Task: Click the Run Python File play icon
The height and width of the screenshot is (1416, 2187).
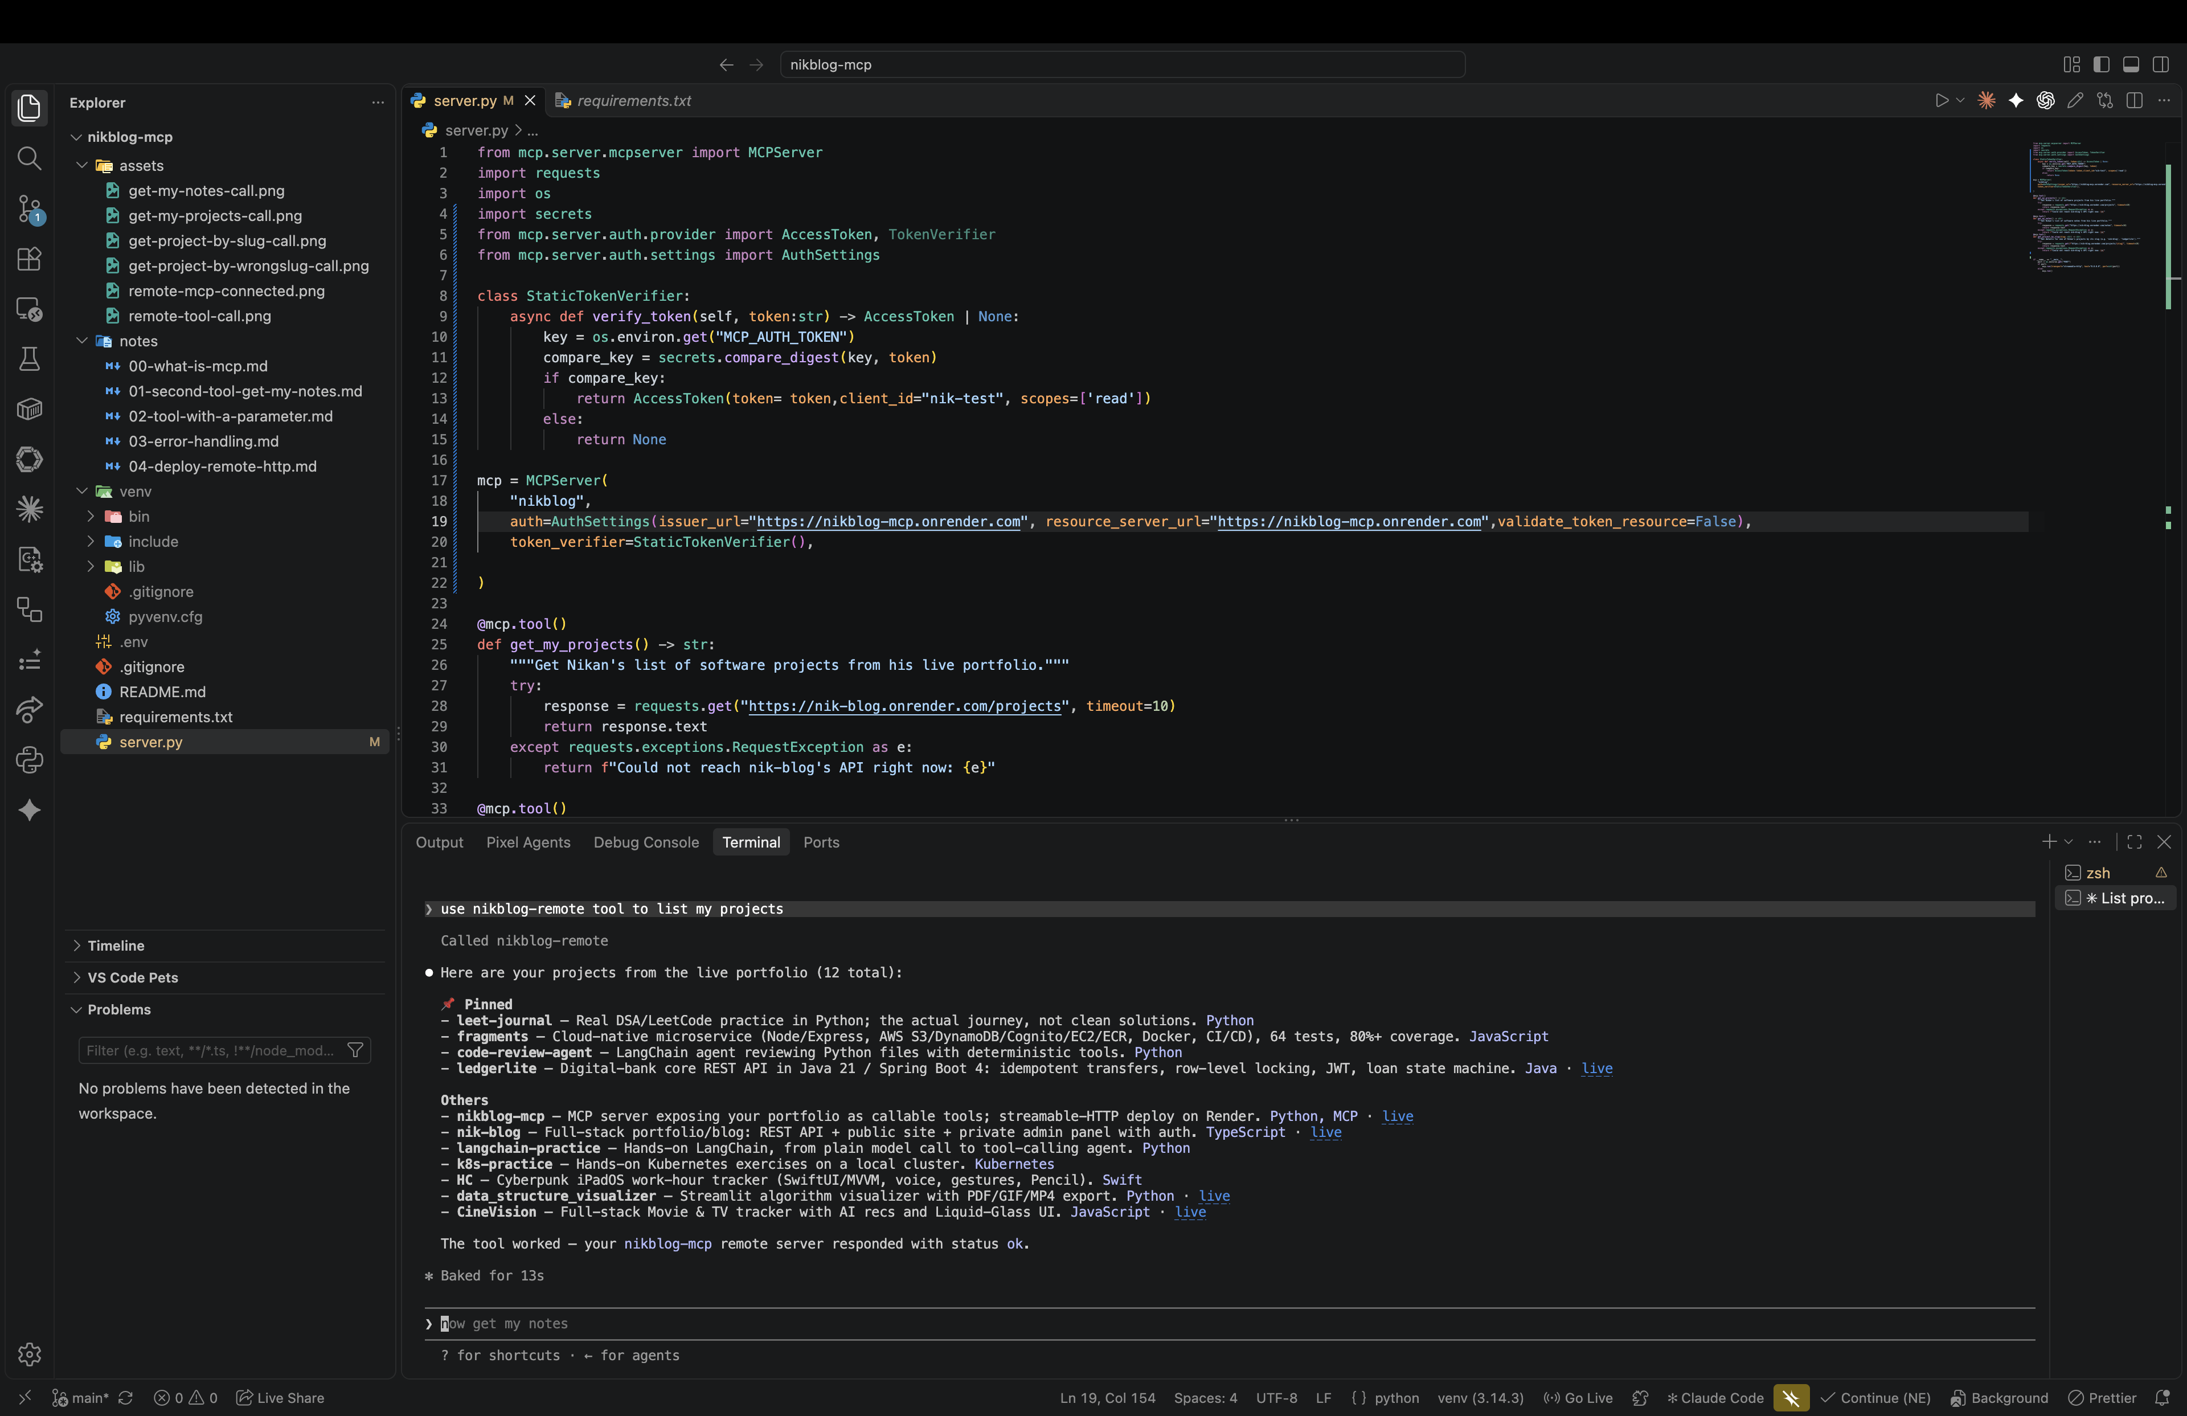Action: click(1942, 101)
